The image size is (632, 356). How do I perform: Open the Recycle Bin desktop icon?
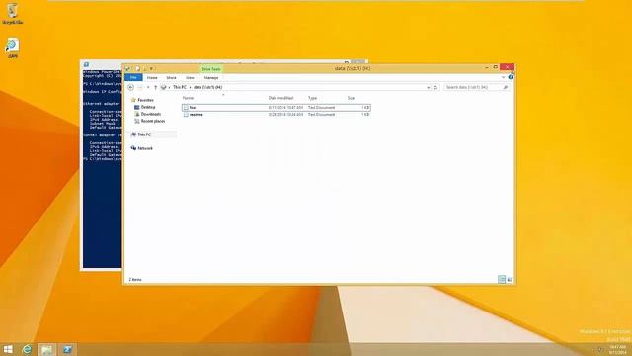click(12, 13)
